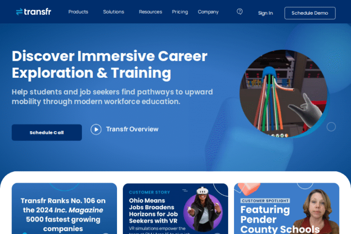Viewport: 351px width, 234px height.
Task: Expand the Solutions navigation menu
Action: pyautogui.click(x=113, y=12)
